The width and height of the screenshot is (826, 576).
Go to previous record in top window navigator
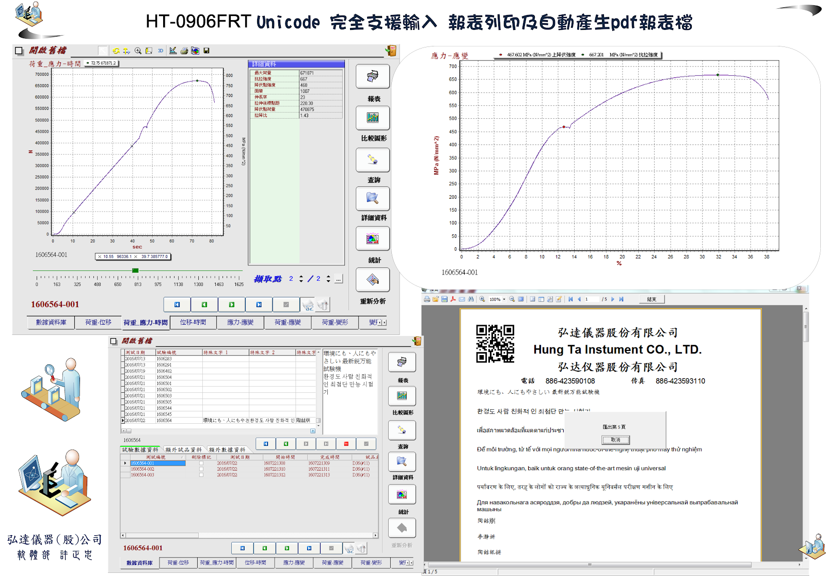click(x=204, y=305)
